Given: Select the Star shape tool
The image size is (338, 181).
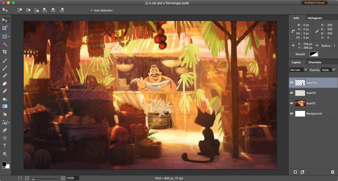Looking at the screenshot, I should coord(5,138).
